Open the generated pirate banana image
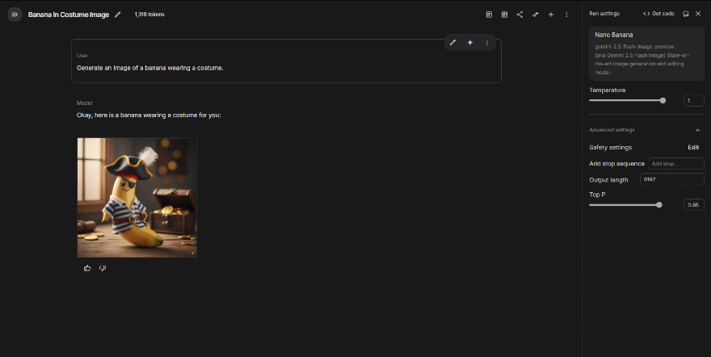This screenshot has width=711, height=357. point(137,197)
